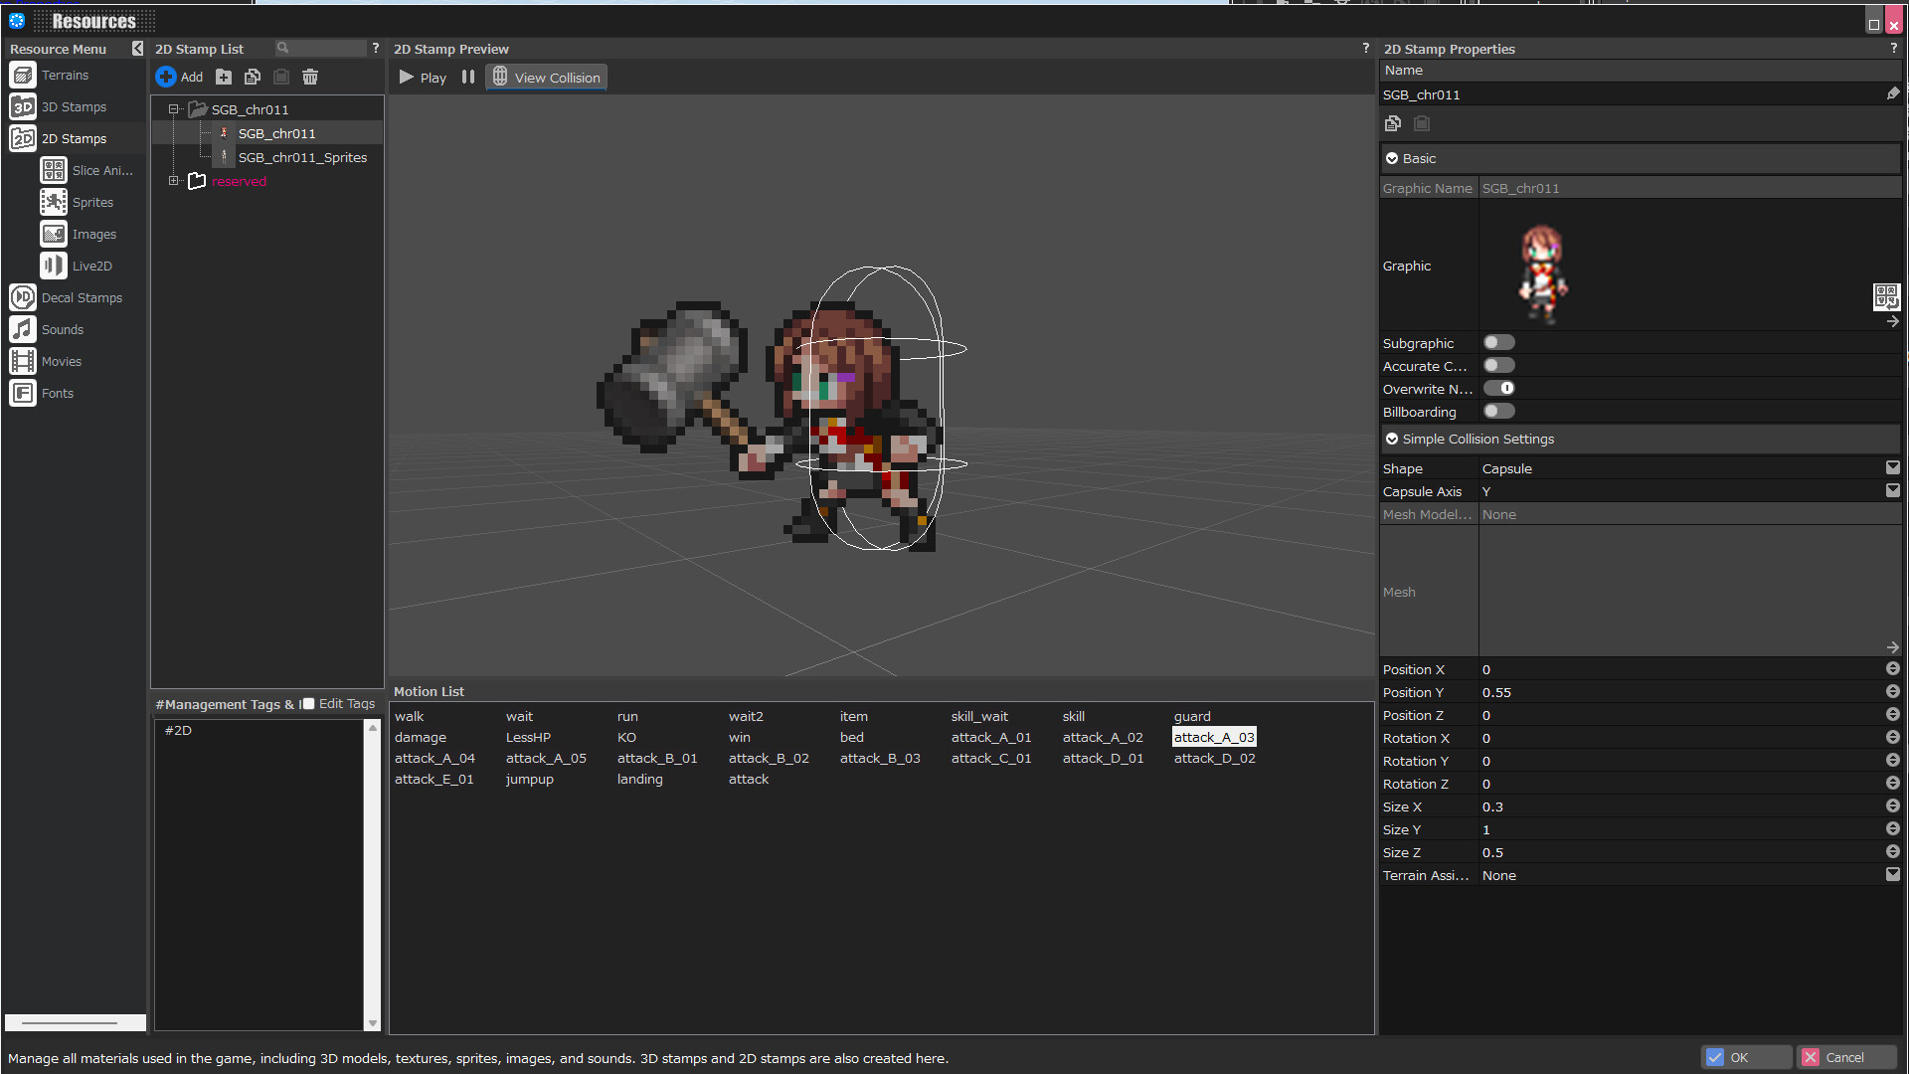Select the jumpup motion

pyautogui.click(x=529, y=779)
